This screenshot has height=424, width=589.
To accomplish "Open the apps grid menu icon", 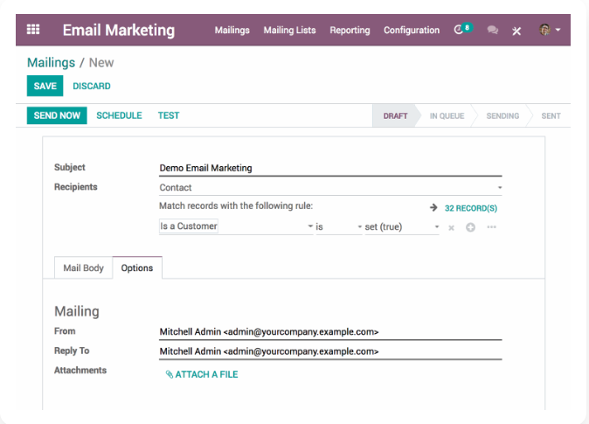I will (33, 30).
